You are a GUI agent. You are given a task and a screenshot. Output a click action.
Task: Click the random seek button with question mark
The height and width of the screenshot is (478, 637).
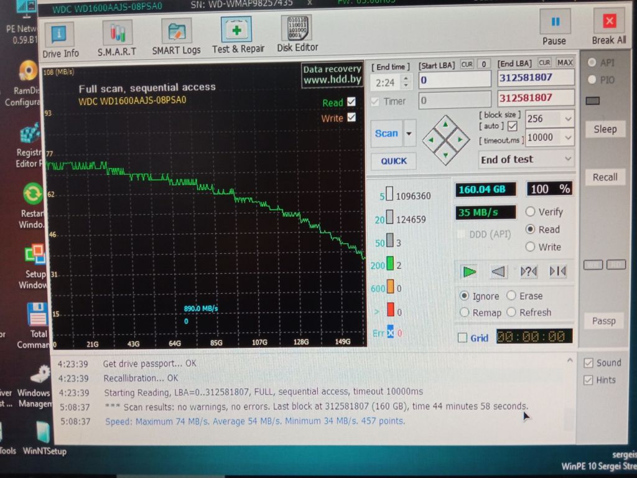coord(528,271)
